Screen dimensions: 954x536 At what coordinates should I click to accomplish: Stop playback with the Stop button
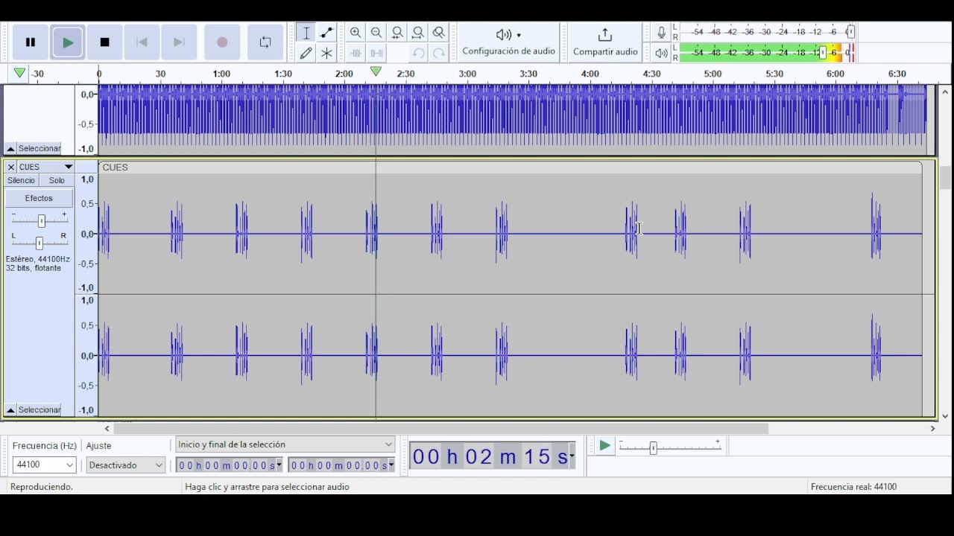click(x=105, y=42)
